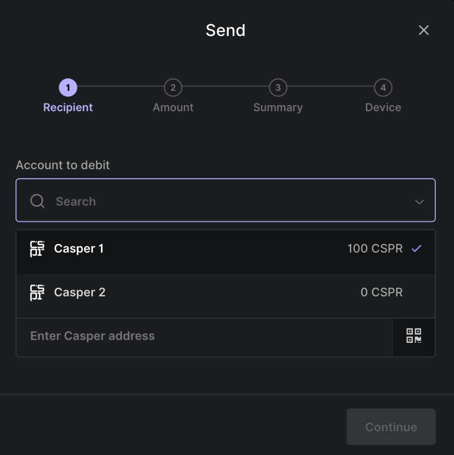Click the step 1 circle above Recipient
Viewport: 454px width, 455px height.
point(68,88)
